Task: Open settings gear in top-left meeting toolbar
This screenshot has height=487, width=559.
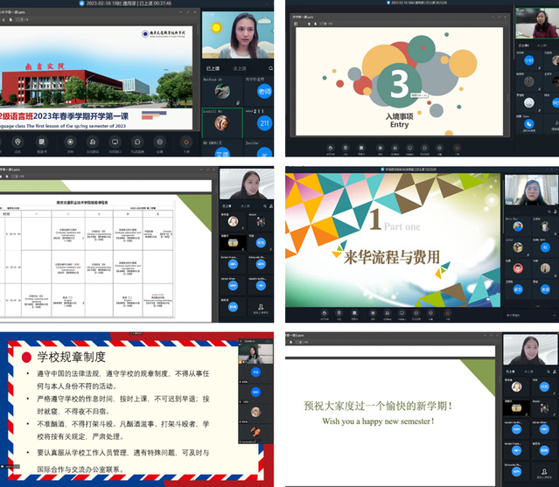Action: pos(160,143)
